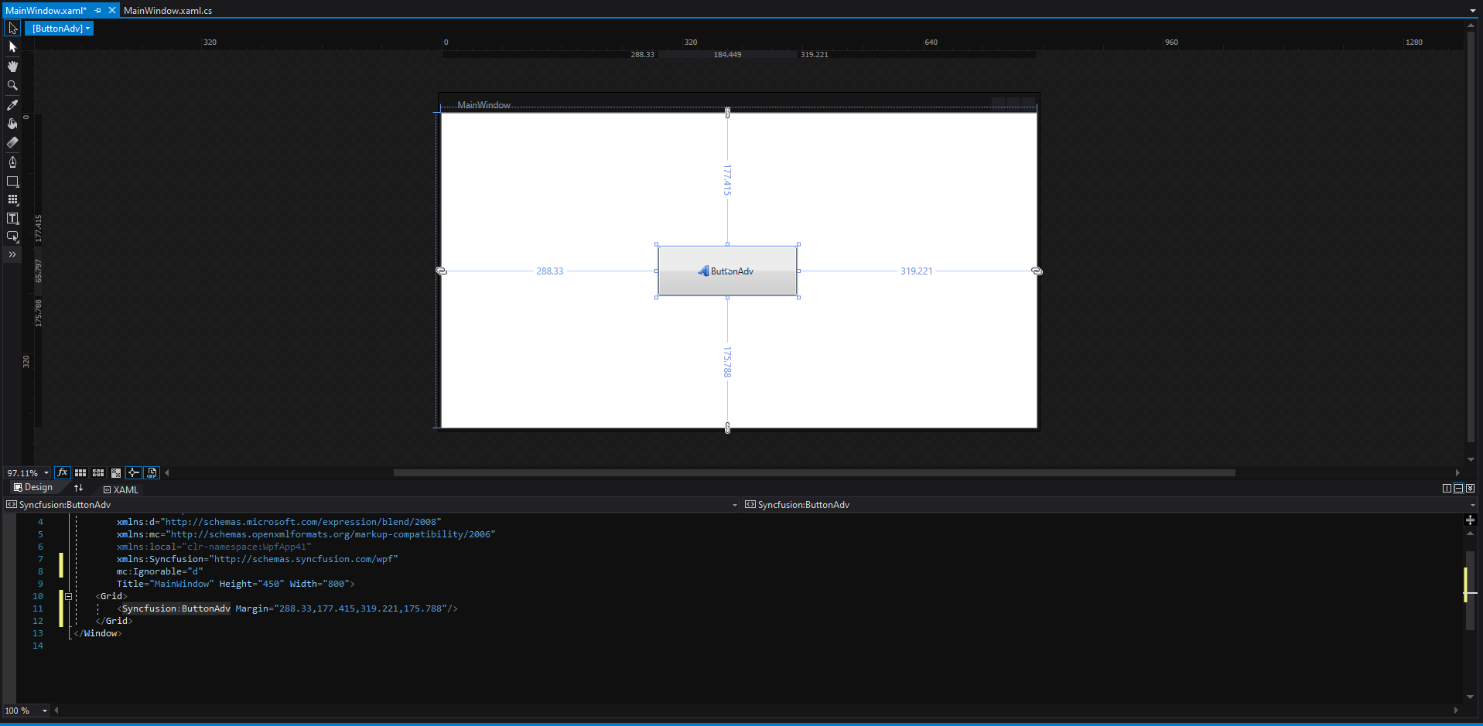Pick the Eyedropper tool
Image resolution: width=1483 pixels, height=726 pixels.
pos(12,105)
